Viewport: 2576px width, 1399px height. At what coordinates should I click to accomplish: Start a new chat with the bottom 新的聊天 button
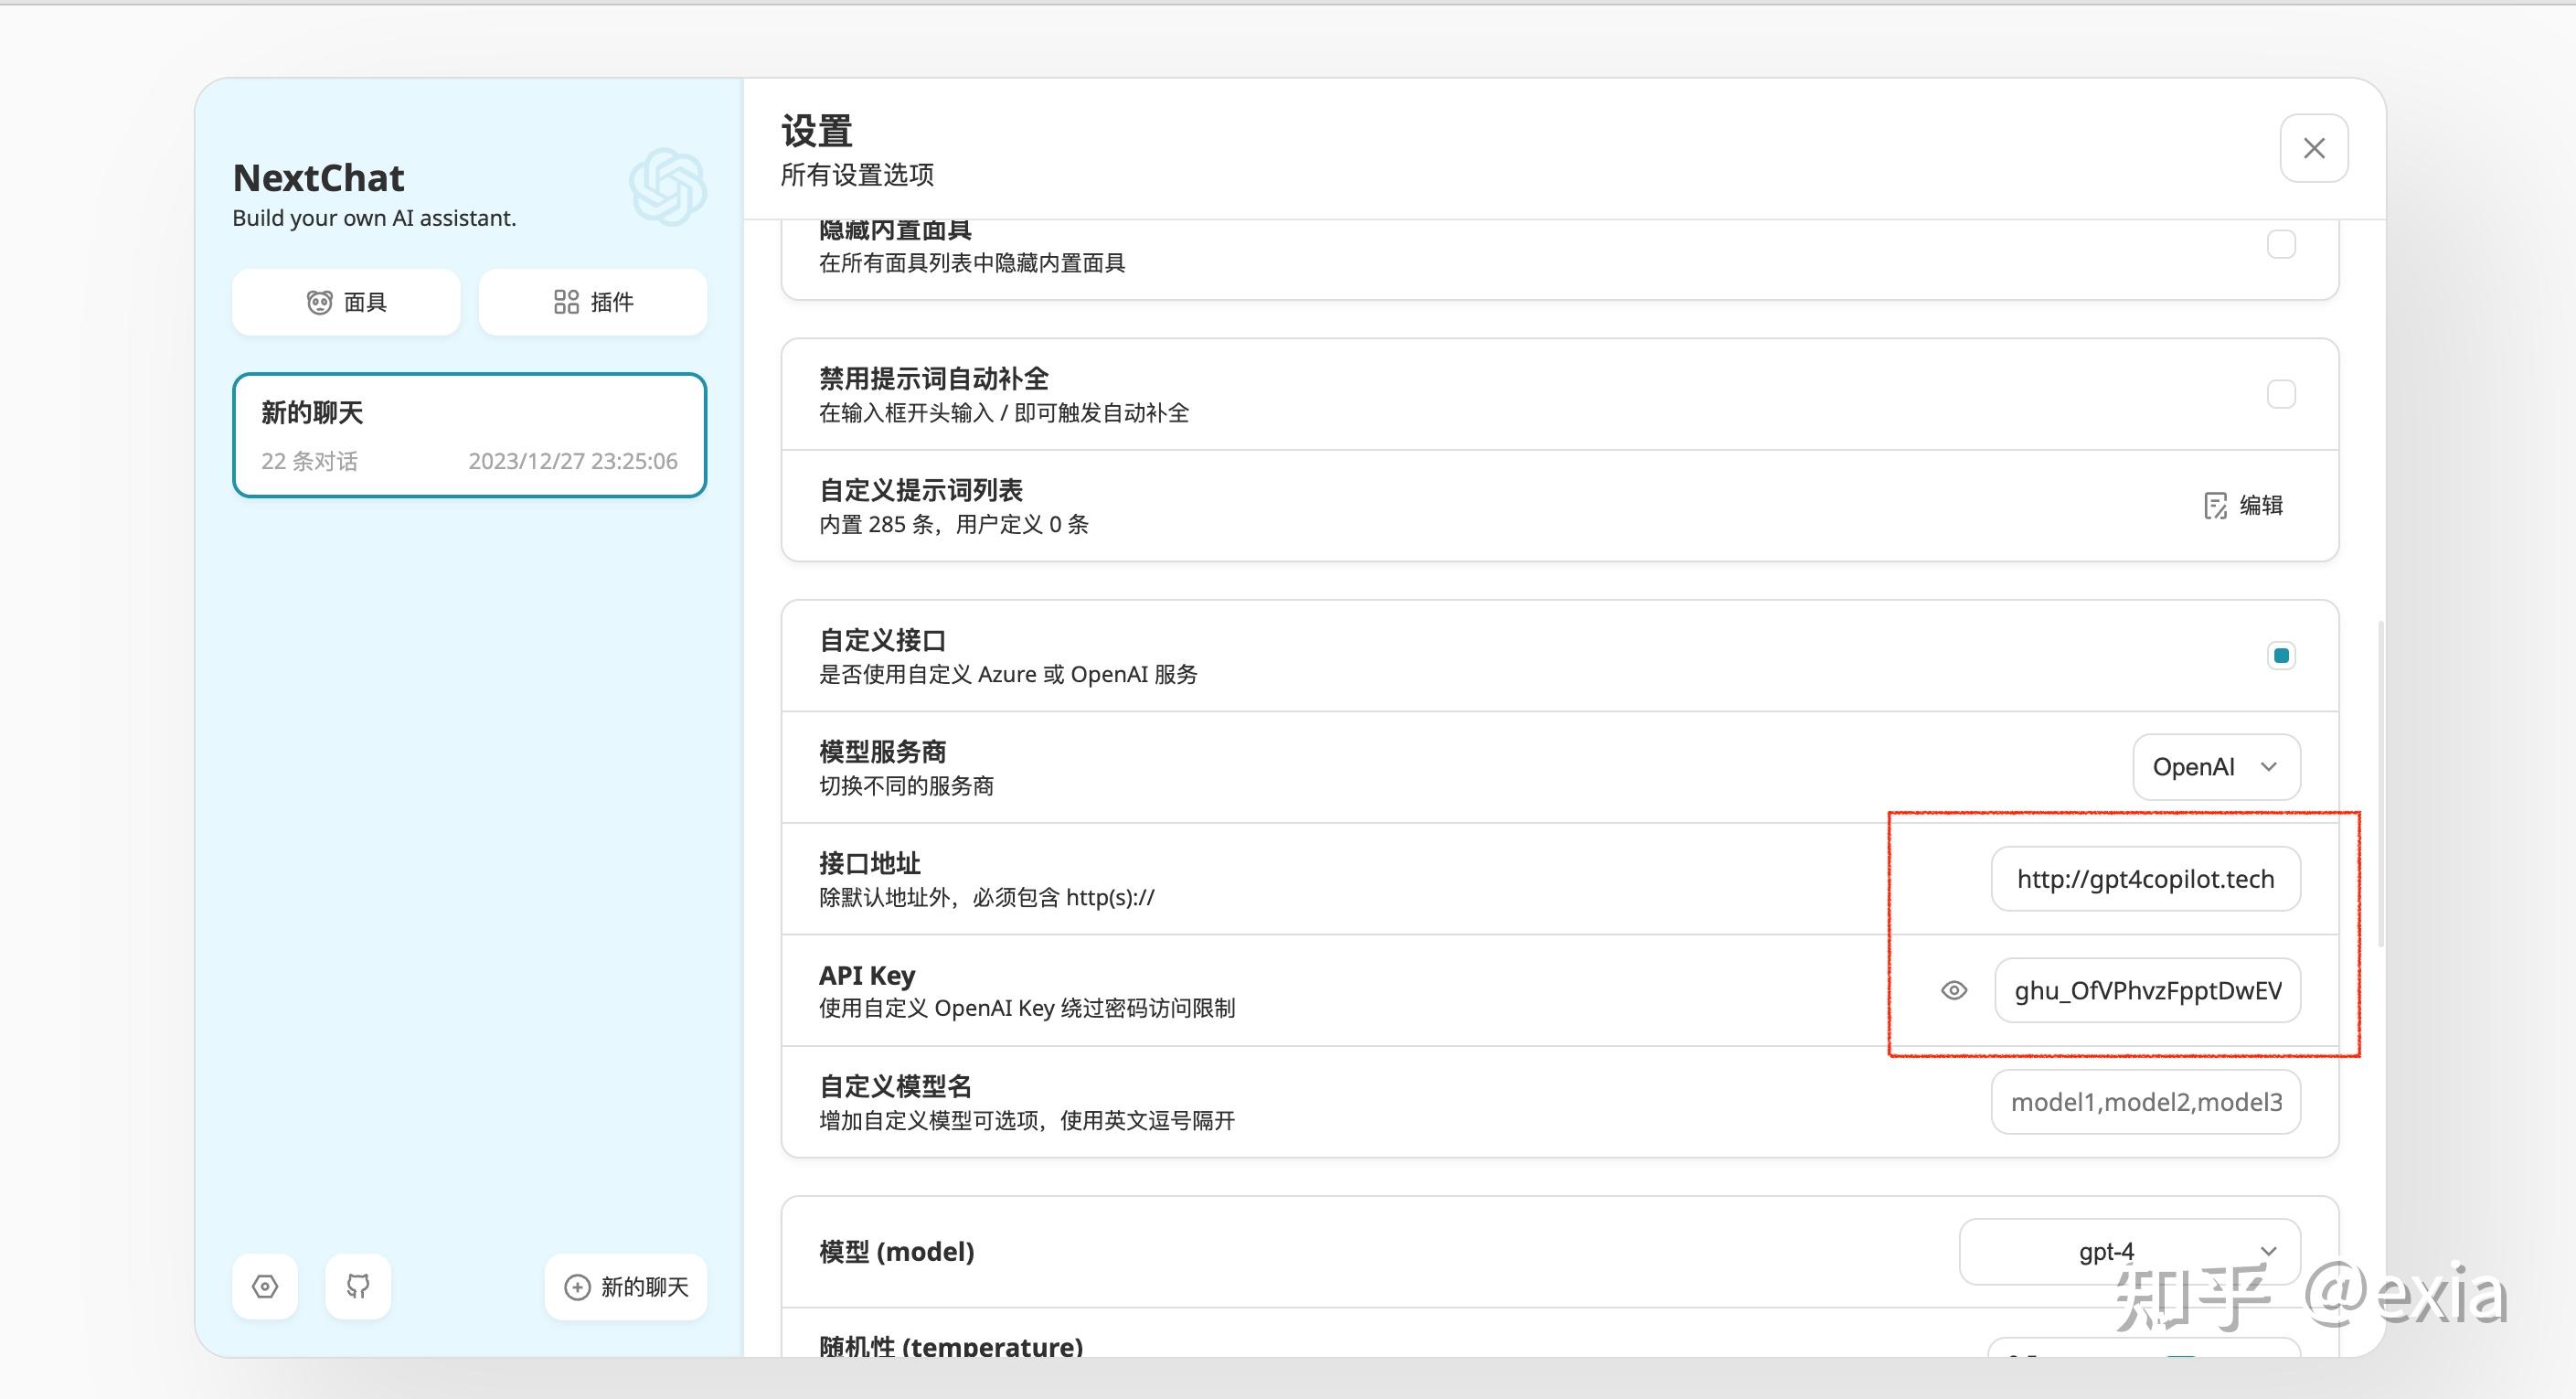624,1287
